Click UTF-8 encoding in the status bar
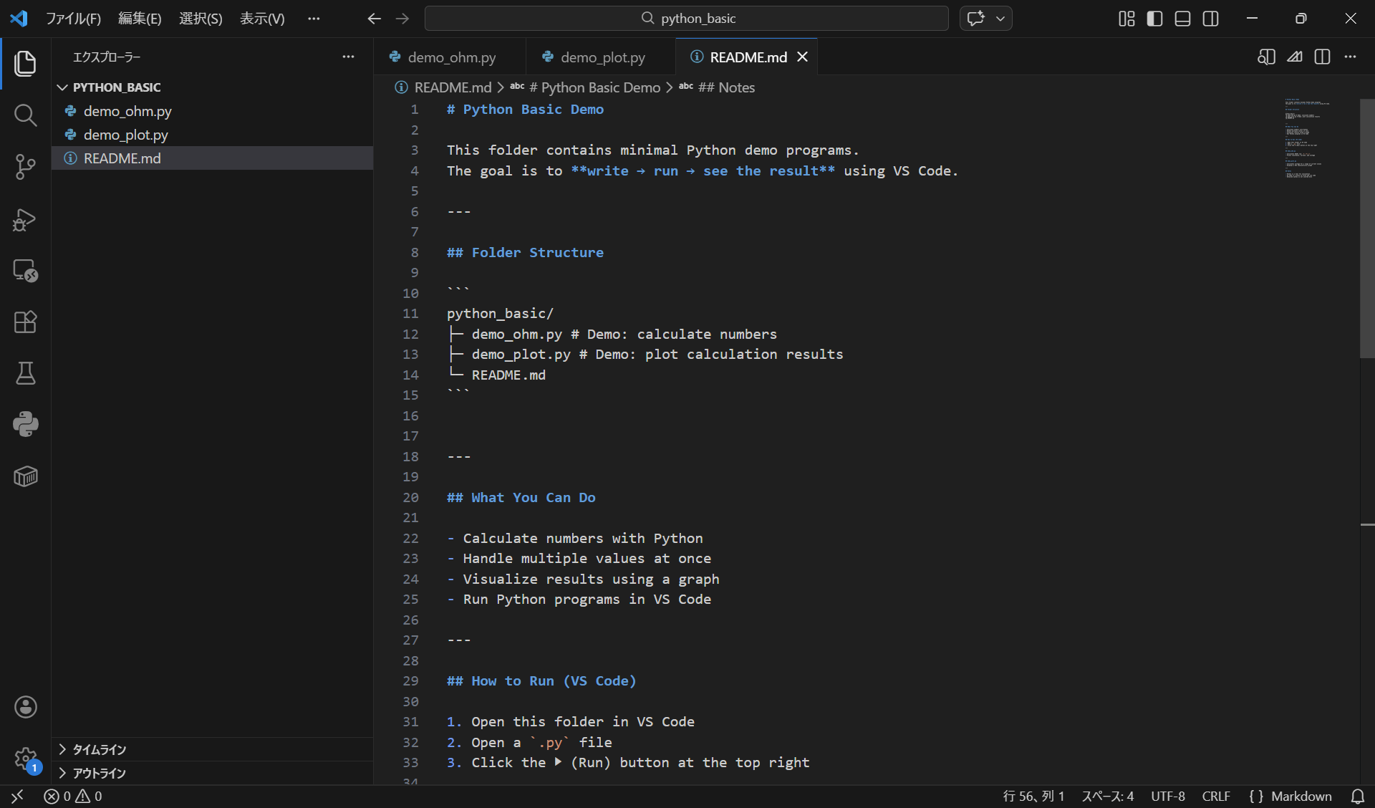The width and height of the screenshot is (1375, 808). pyautogui.click(x=1167, y=797)
